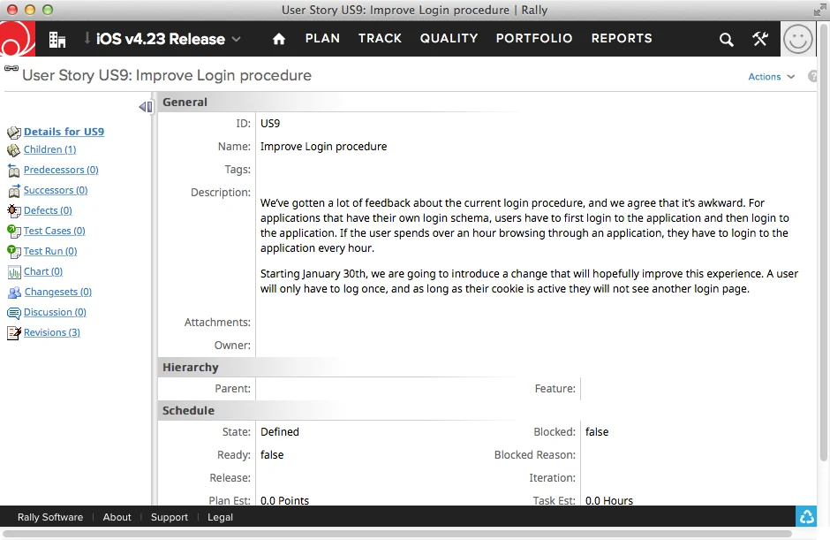The height and width of the screenshot is (540, 830).
Task: Click the Details for US9 icon
Action: (x=14, y=133)
